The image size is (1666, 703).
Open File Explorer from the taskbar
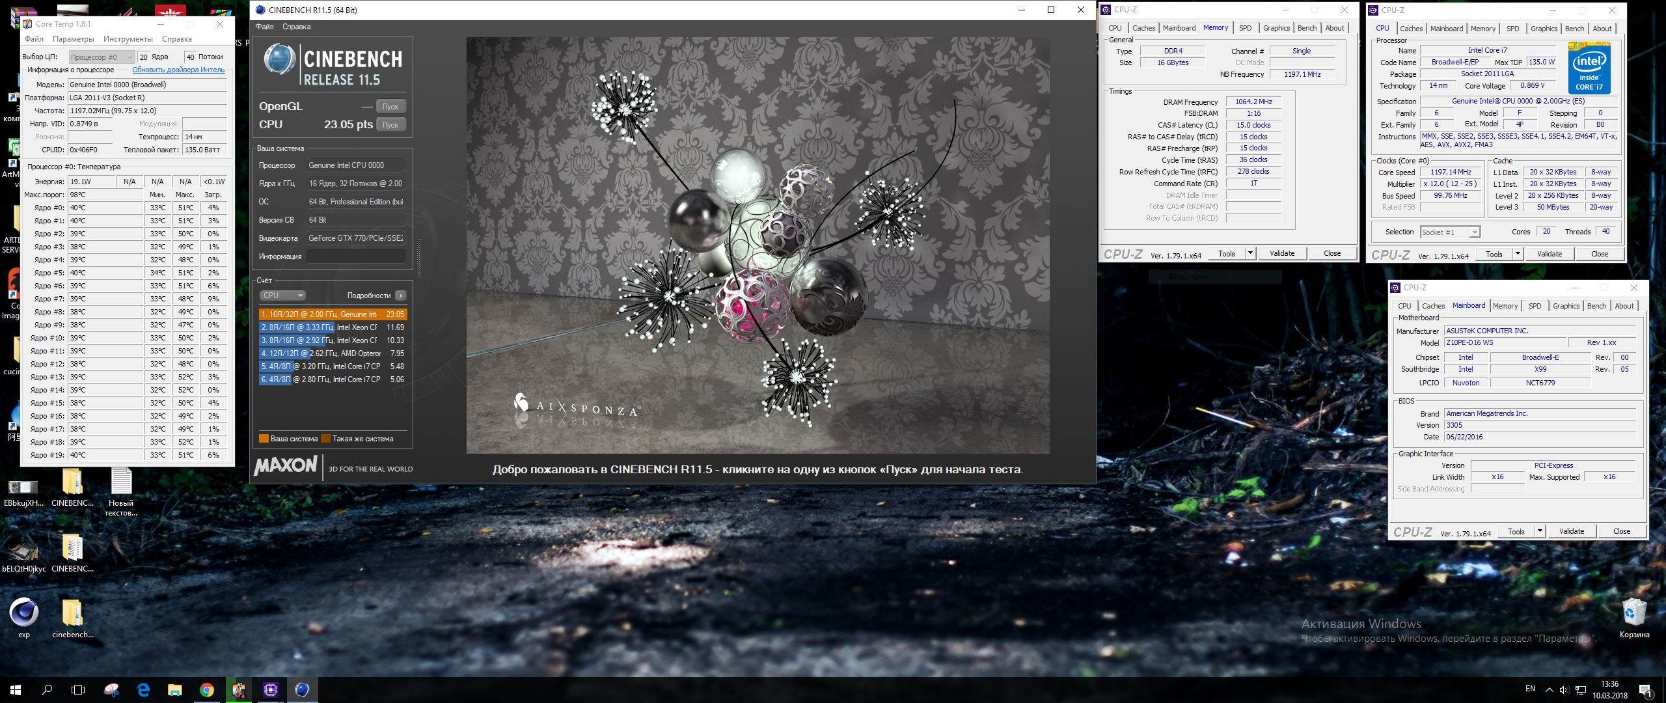pyautogui.click(x=174, y=690)
